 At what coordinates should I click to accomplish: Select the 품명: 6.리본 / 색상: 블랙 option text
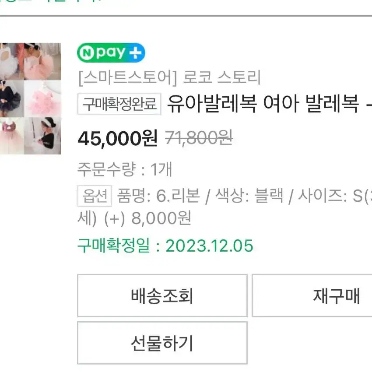[x=200, y=196]
